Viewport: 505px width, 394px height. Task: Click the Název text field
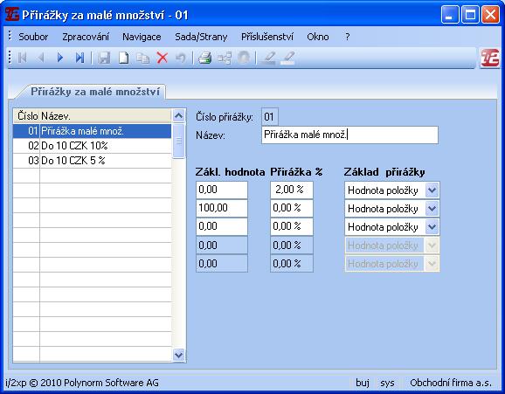pyautogui.click(x=349, y=135)
